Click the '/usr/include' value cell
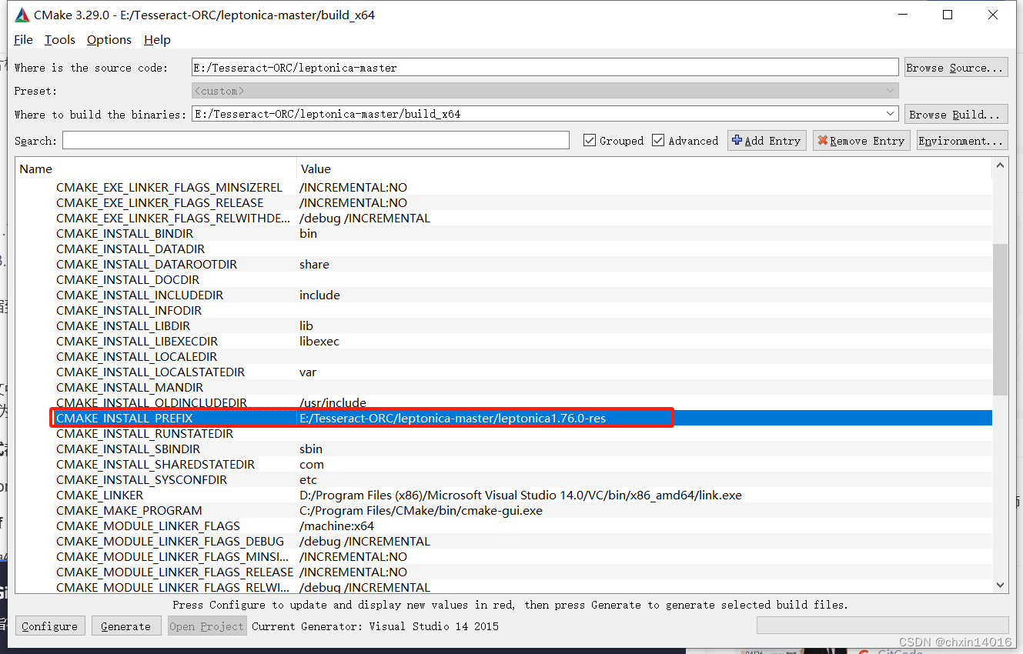This screenshot has height=654, width=1023. 333,402
